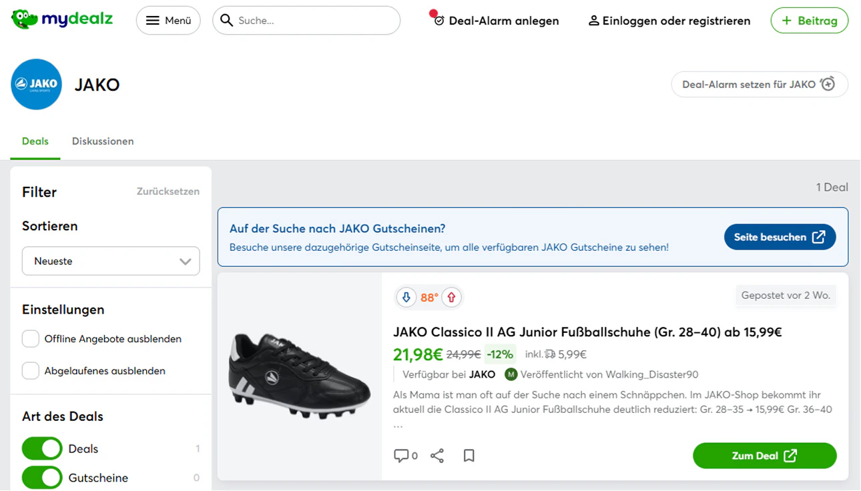Check Offline Angebote ausblenden
This screenshot has width=861, height=491.
[x=31, y=339]
